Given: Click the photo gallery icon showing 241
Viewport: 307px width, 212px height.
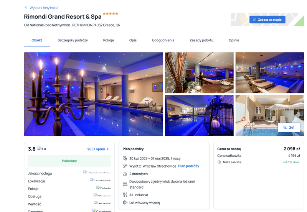Looking at the screenshot, I should click(285, 128).
